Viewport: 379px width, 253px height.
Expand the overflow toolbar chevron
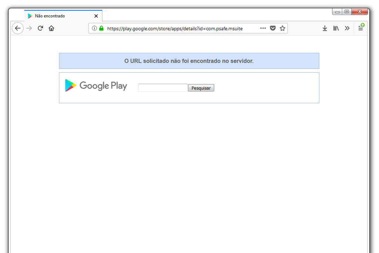(347, 28)
